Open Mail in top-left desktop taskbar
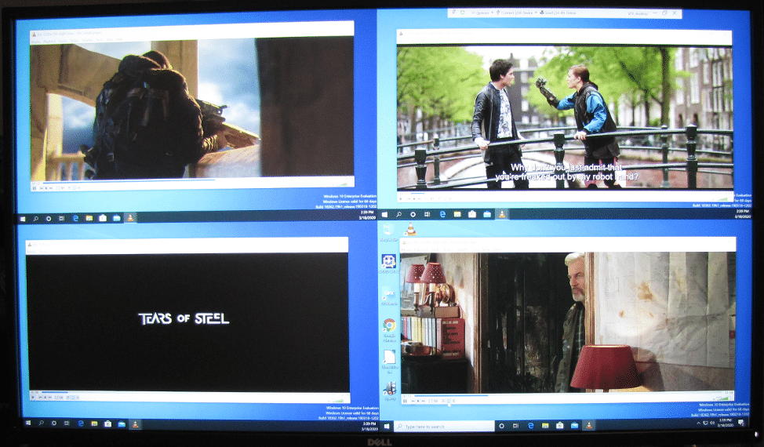764x447 pixels. coord(117,219)
